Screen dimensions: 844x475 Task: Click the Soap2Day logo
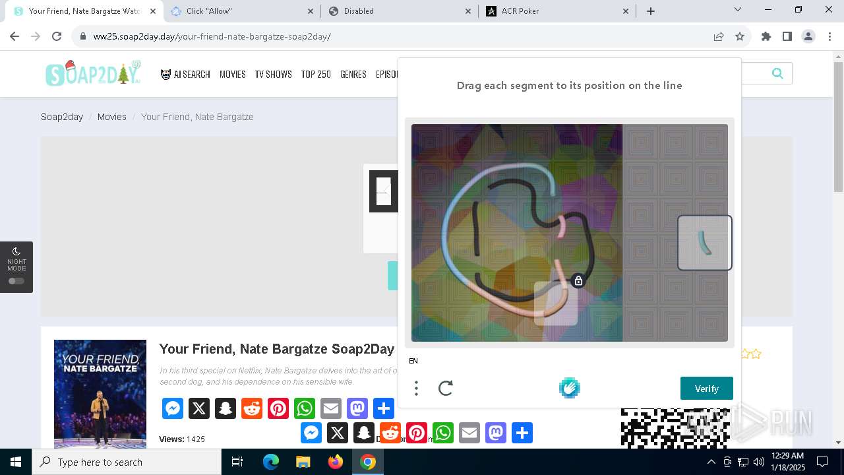(x=93, y=73)
